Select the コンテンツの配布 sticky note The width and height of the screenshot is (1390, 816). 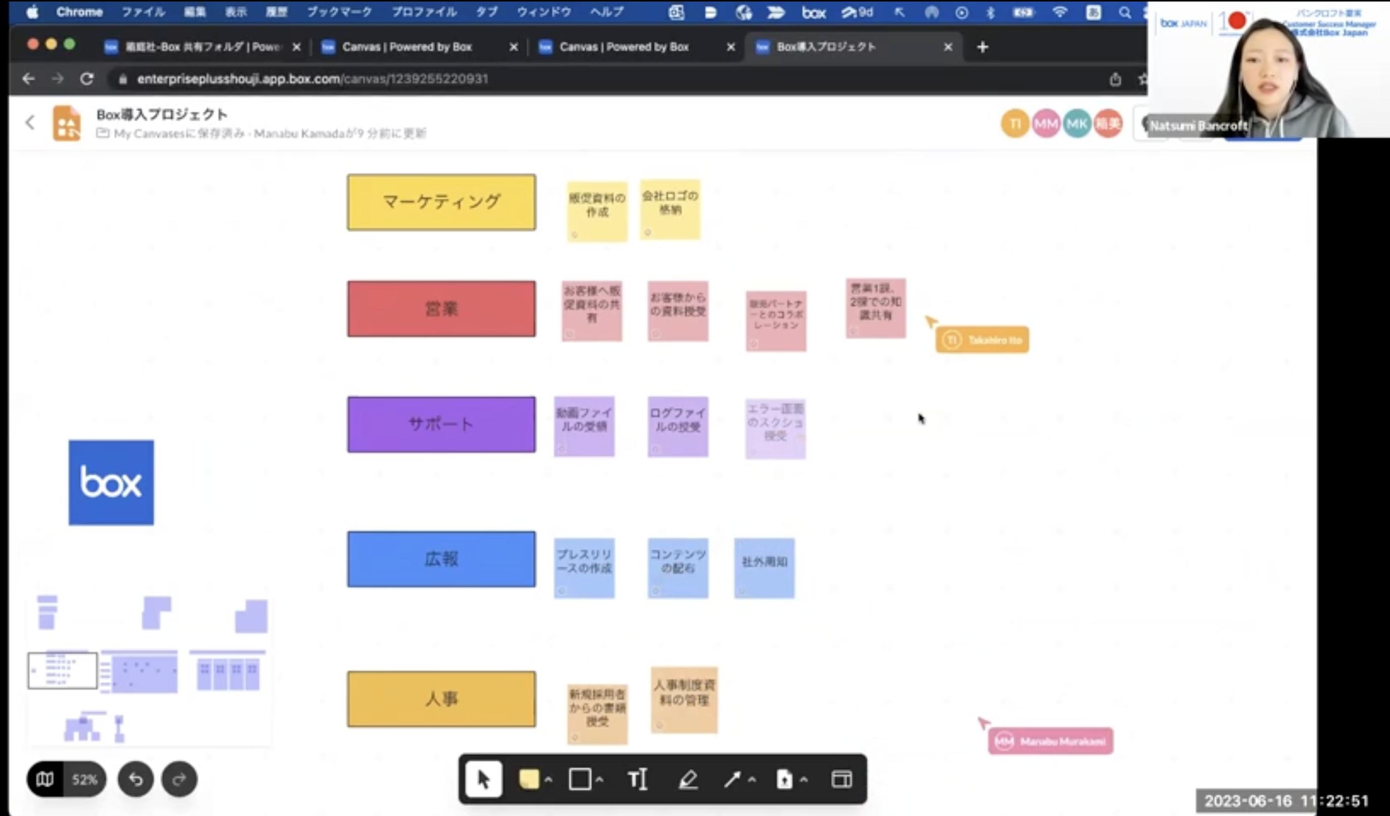[678, 568]
